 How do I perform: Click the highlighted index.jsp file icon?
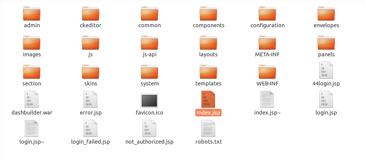point(208,99)
